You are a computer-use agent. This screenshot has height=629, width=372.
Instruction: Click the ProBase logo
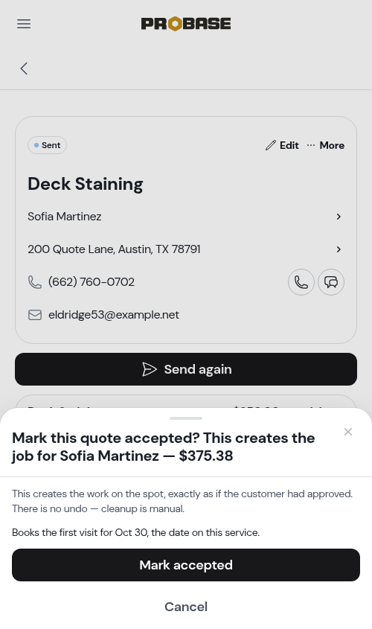click(x=186, y=24)
